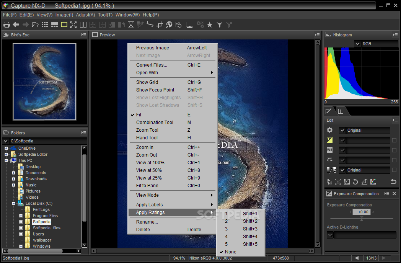The width and height of the screenshot is (401, 263).
Task: Toggle the Picture Control row checkbox
Action: [394, 160]
